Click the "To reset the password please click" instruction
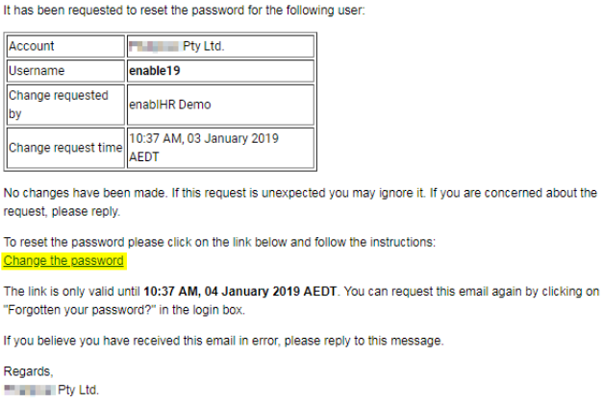Viewport: 603px width, 404px height. pyautogui.click(x=219, y=242)
